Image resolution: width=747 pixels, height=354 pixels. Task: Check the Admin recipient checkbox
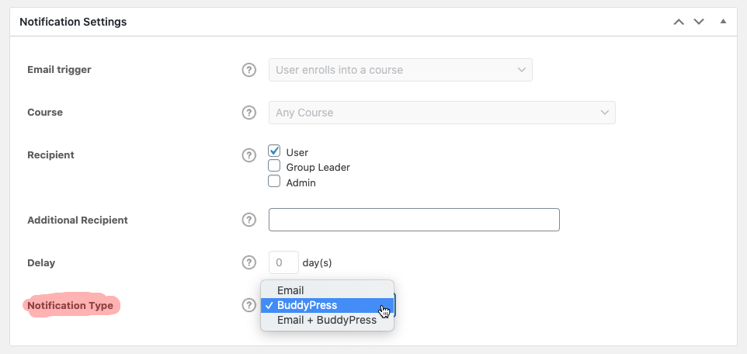click(274, 182)
